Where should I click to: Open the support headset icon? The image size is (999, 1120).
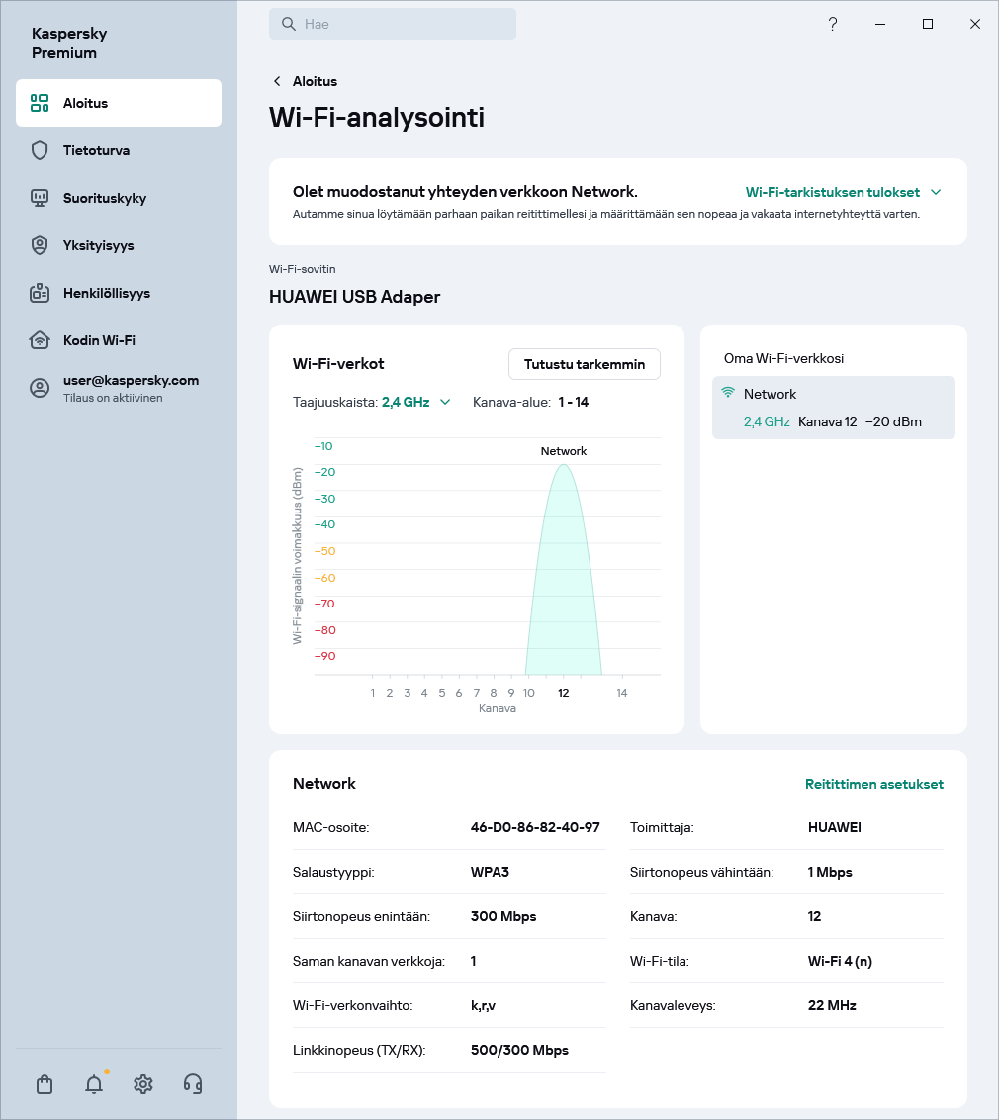[193, 1084]
